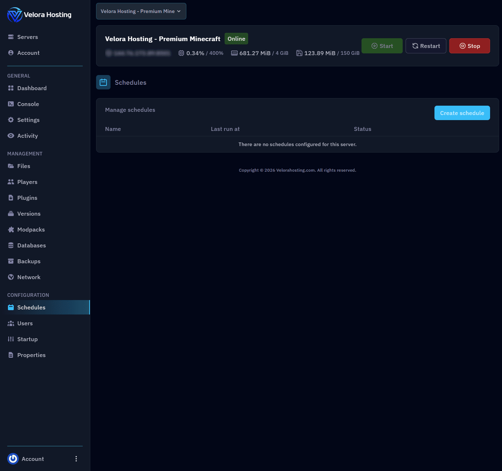Expand the Premium Mine dropdown chevron

point(179,11)
